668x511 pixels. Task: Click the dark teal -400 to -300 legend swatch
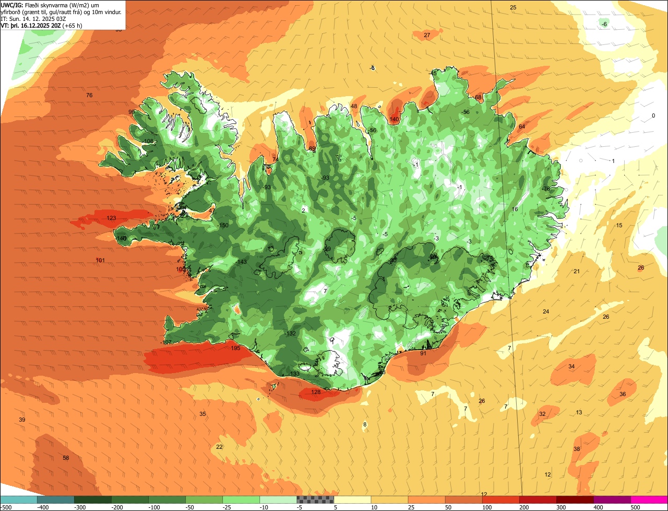click(56, 500)
